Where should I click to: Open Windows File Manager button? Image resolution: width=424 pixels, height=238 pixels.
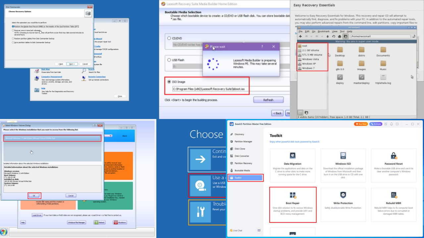tap(77, 222)
